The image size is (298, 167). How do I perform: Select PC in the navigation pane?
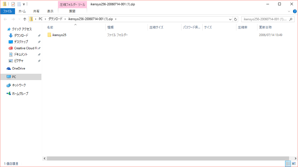pos(21,77)
